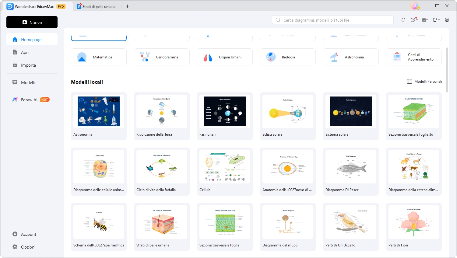Open the Diagramma Di Pesce template
Screen dimensions: 457x258
click(351, 167)
